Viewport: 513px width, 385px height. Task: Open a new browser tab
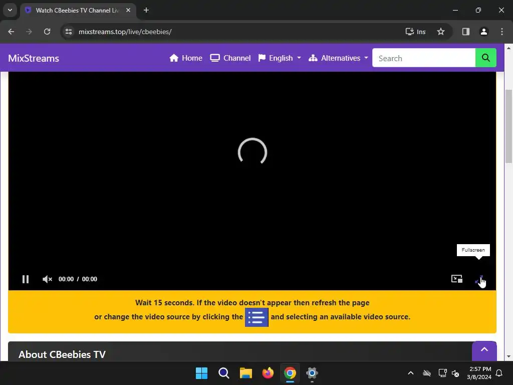(x=146, y=10)
